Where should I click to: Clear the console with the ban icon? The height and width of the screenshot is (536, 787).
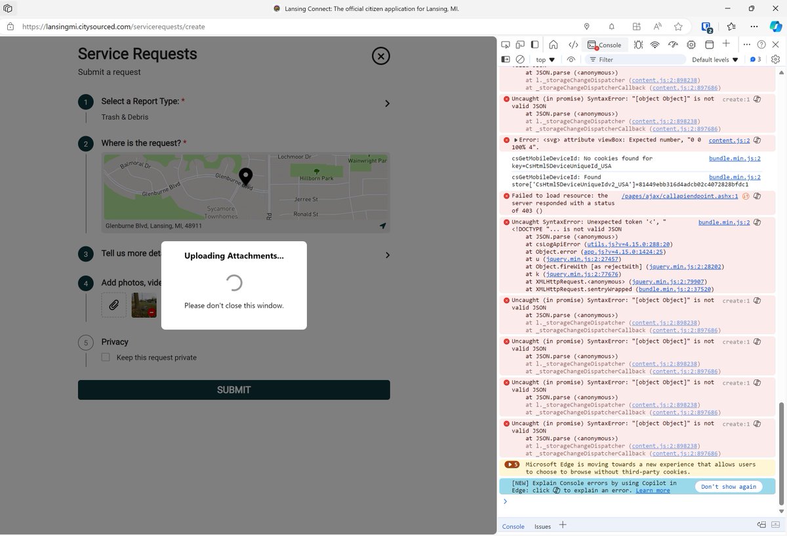click(x=520, y=59)
